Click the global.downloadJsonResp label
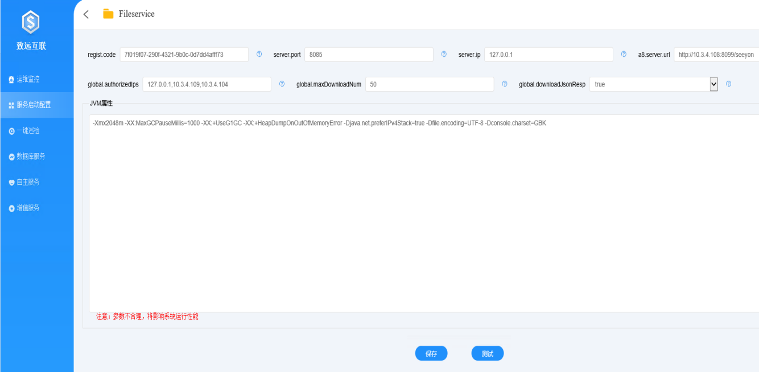The width and height of the screenshot is (759, 372). point(552,84)
